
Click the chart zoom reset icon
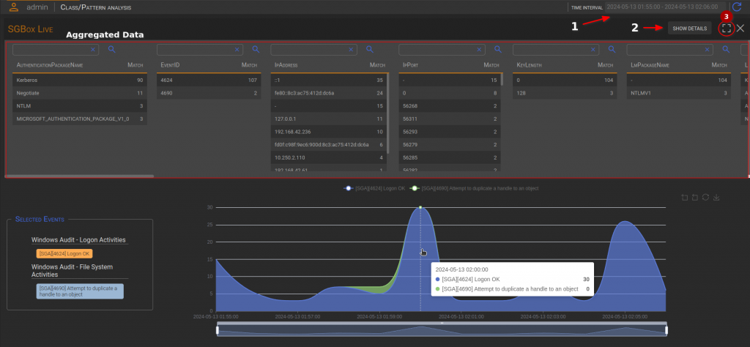click(x=695, y=198)
